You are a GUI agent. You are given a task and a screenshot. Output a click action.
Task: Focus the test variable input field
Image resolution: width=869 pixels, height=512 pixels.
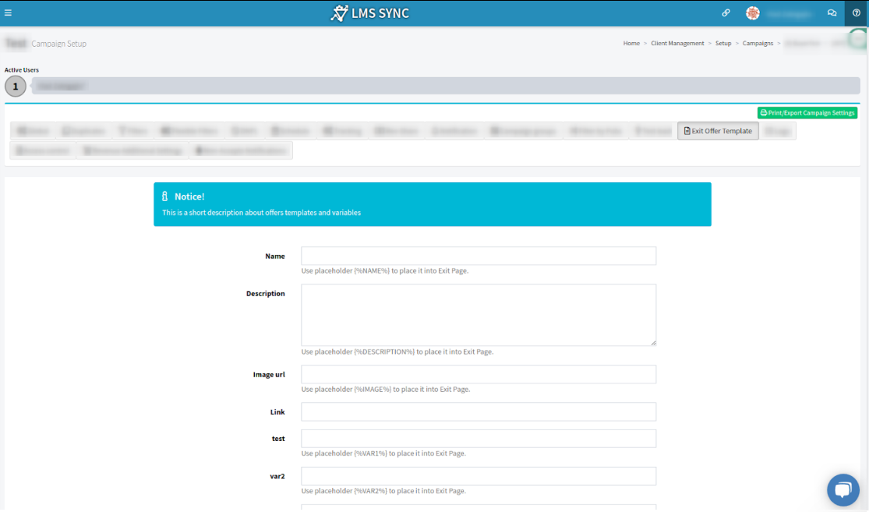pyautogui.click(x=479, y=439)
